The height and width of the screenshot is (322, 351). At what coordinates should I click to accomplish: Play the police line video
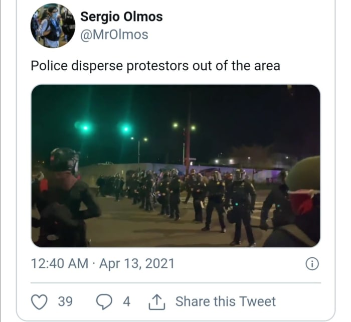(175, 166)
